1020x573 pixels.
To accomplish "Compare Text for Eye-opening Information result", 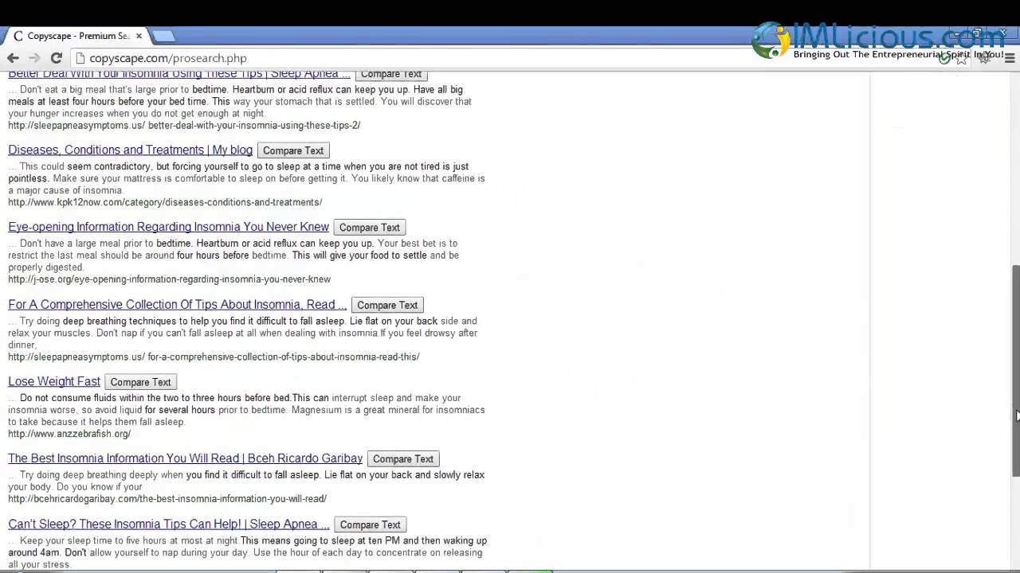I will [370, 228].
